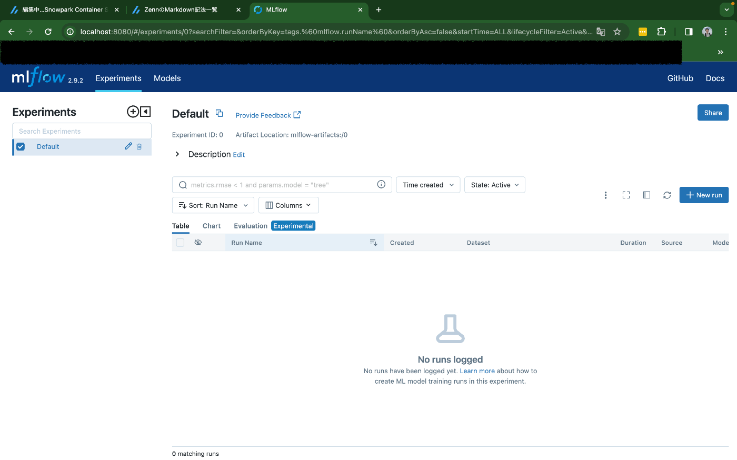The width and height of the screenshot is (737, 460).
Task: Click the browser address bar URL
Action: (x=336, y=32)
